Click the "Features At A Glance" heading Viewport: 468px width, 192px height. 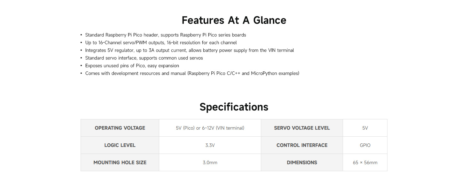234,20
